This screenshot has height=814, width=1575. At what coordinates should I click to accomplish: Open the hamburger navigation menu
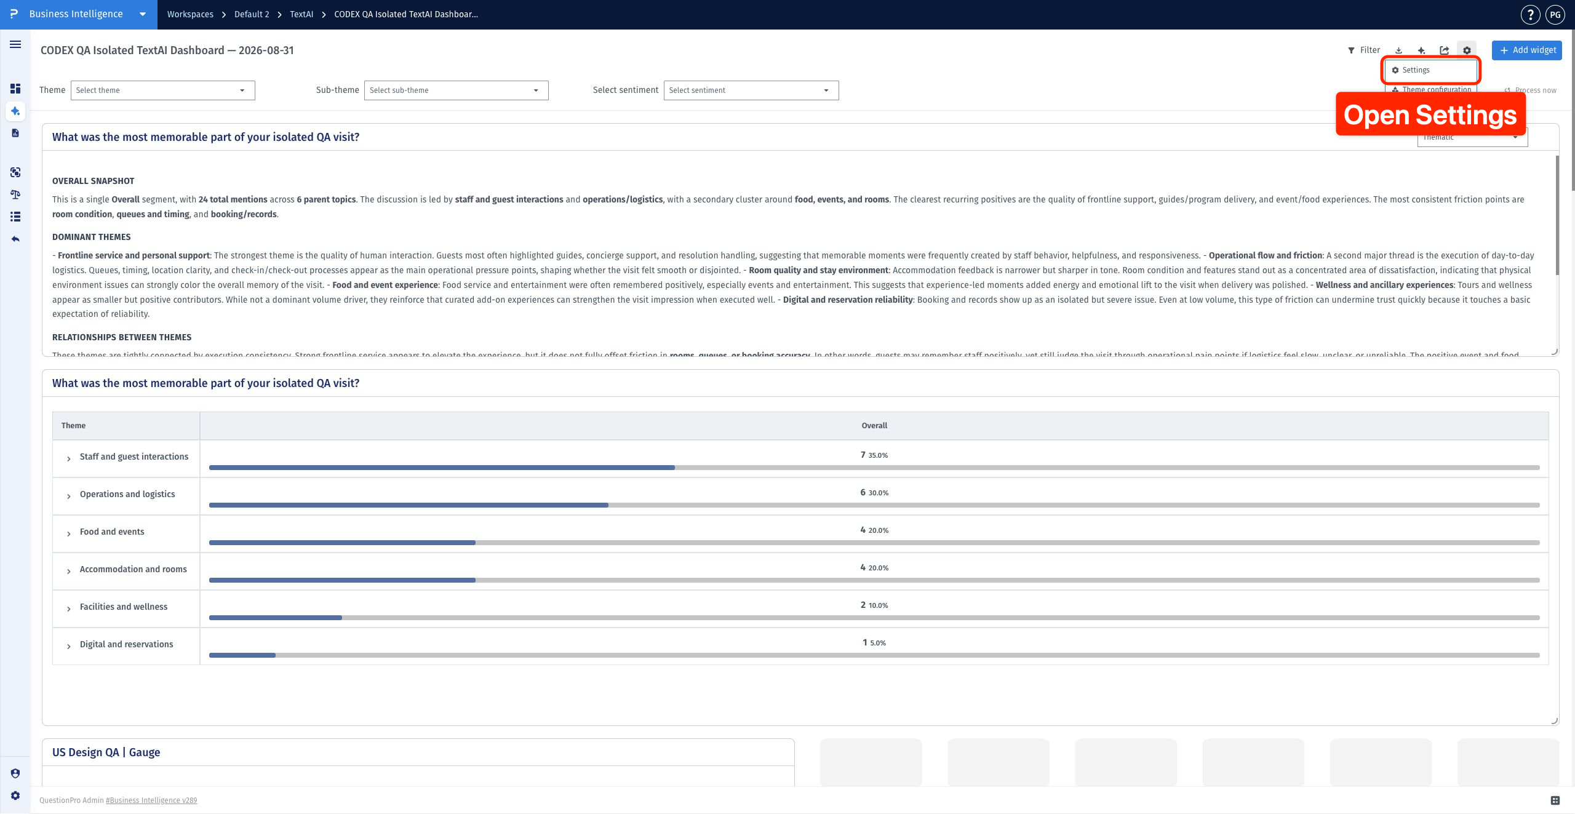click(15, 44)
